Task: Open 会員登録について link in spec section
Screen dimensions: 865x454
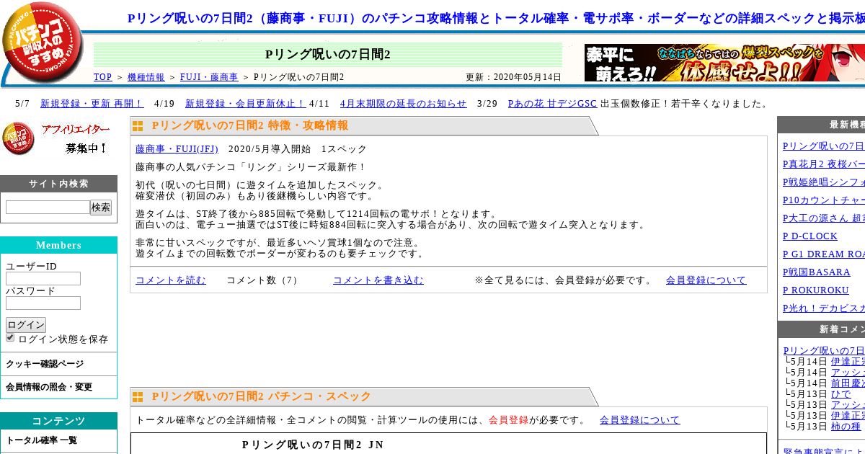Action: point(640,420)
